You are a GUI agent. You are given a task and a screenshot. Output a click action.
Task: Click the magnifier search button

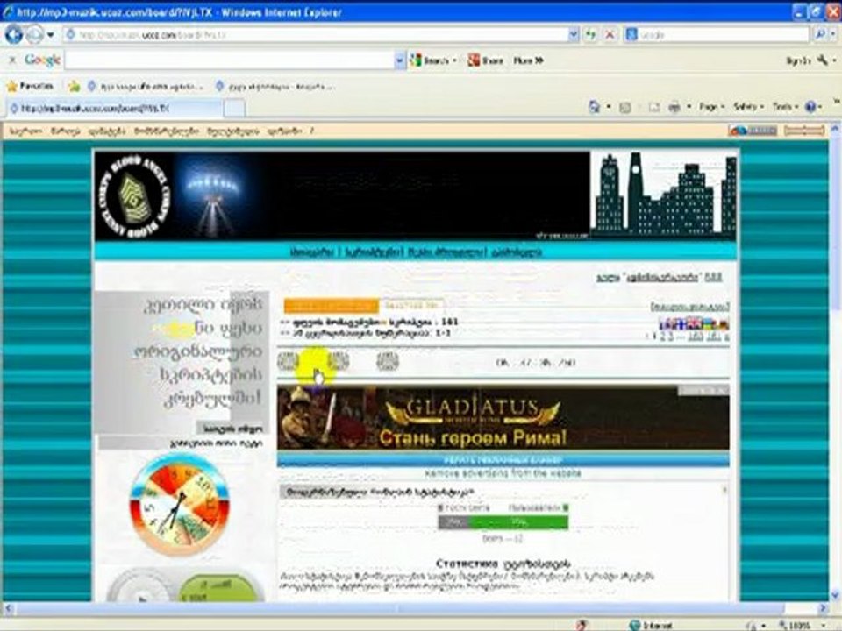821,35
